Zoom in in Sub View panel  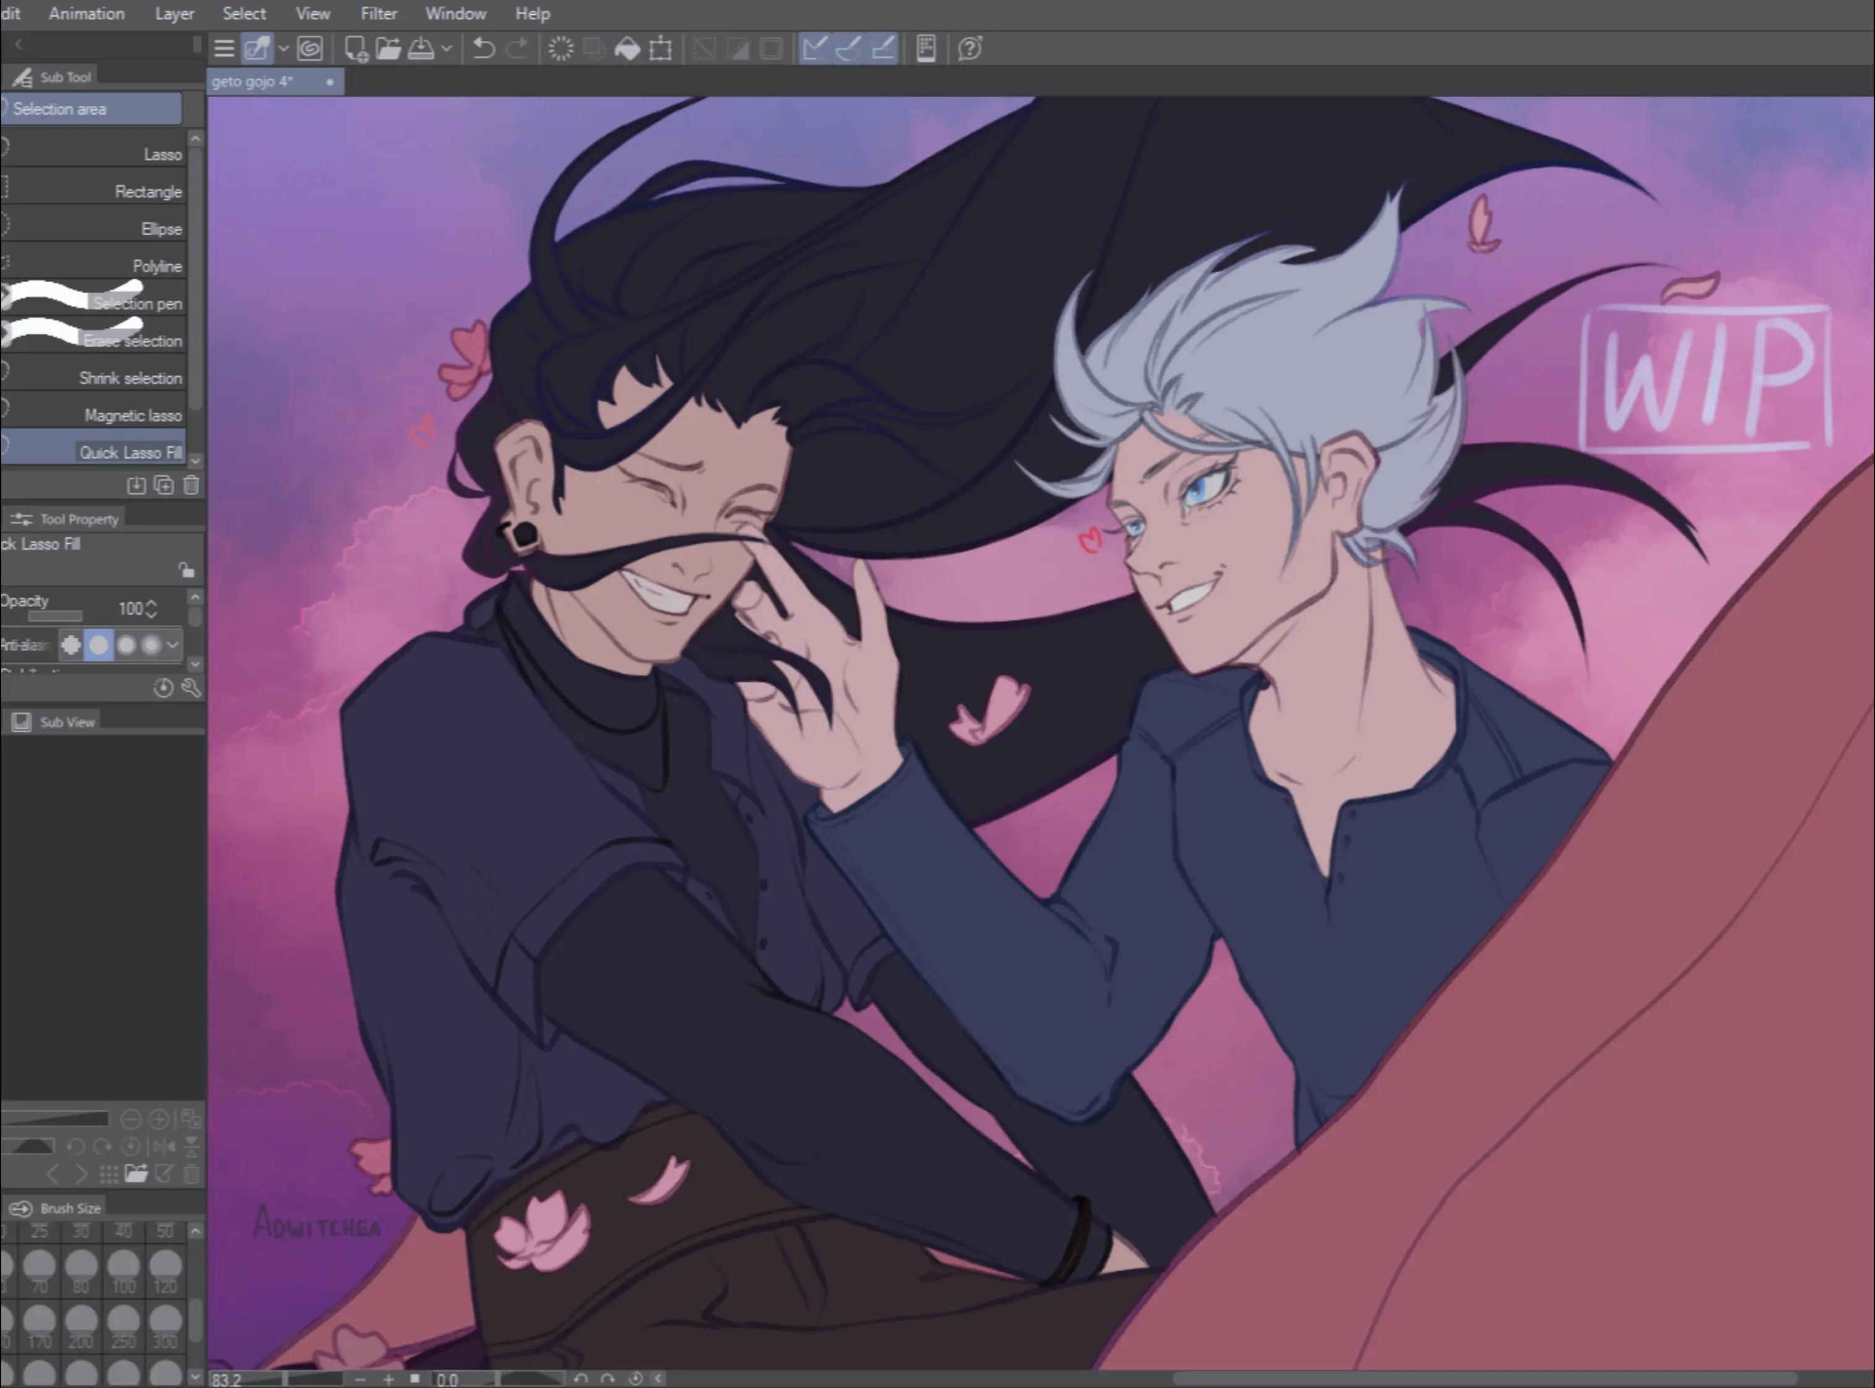[x=159, y=1119]
